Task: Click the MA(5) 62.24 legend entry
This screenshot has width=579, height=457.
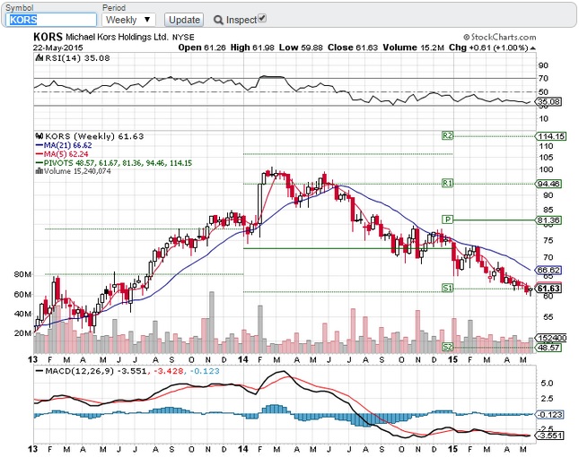Action: point(62,154)
